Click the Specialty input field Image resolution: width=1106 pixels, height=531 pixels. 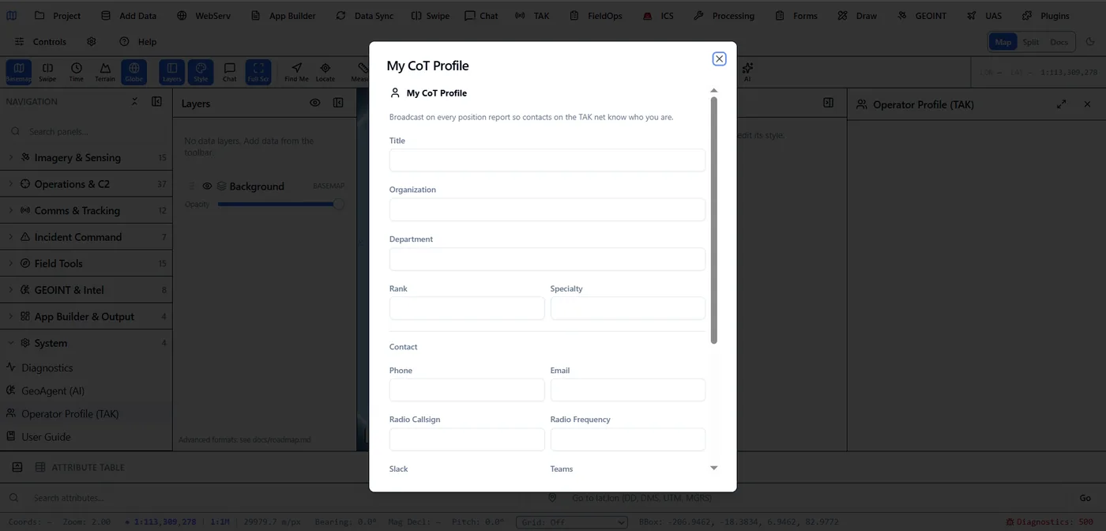click(x=628, y=308)
